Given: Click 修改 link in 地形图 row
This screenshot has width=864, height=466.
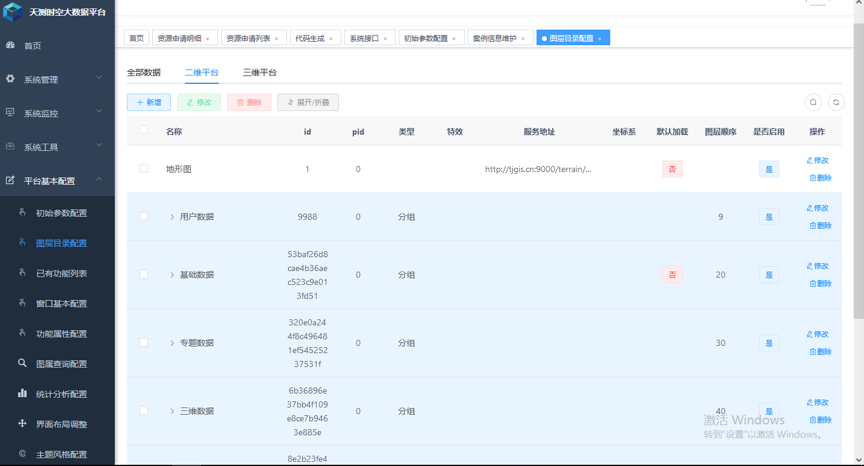Looking at the screenshot, I should [817, 160].
